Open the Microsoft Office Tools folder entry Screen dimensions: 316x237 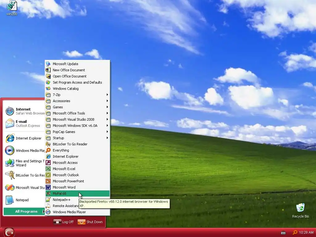click(x=77, y=113)
